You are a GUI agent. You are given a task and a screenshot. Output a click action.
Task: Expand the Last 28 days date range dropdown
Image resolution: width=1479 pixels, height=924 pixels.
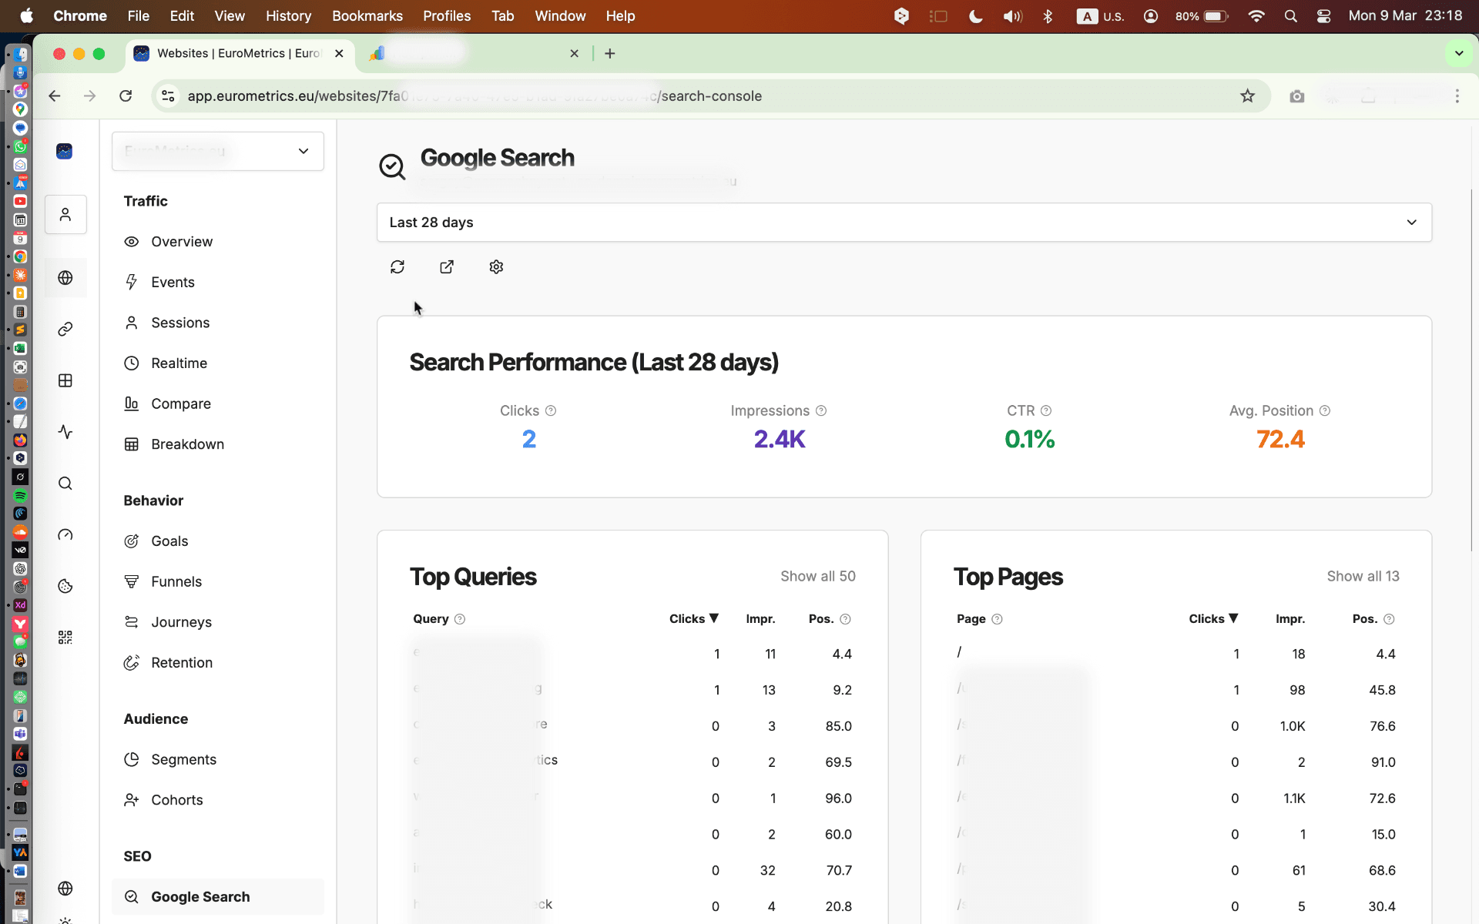click(904, 223)
